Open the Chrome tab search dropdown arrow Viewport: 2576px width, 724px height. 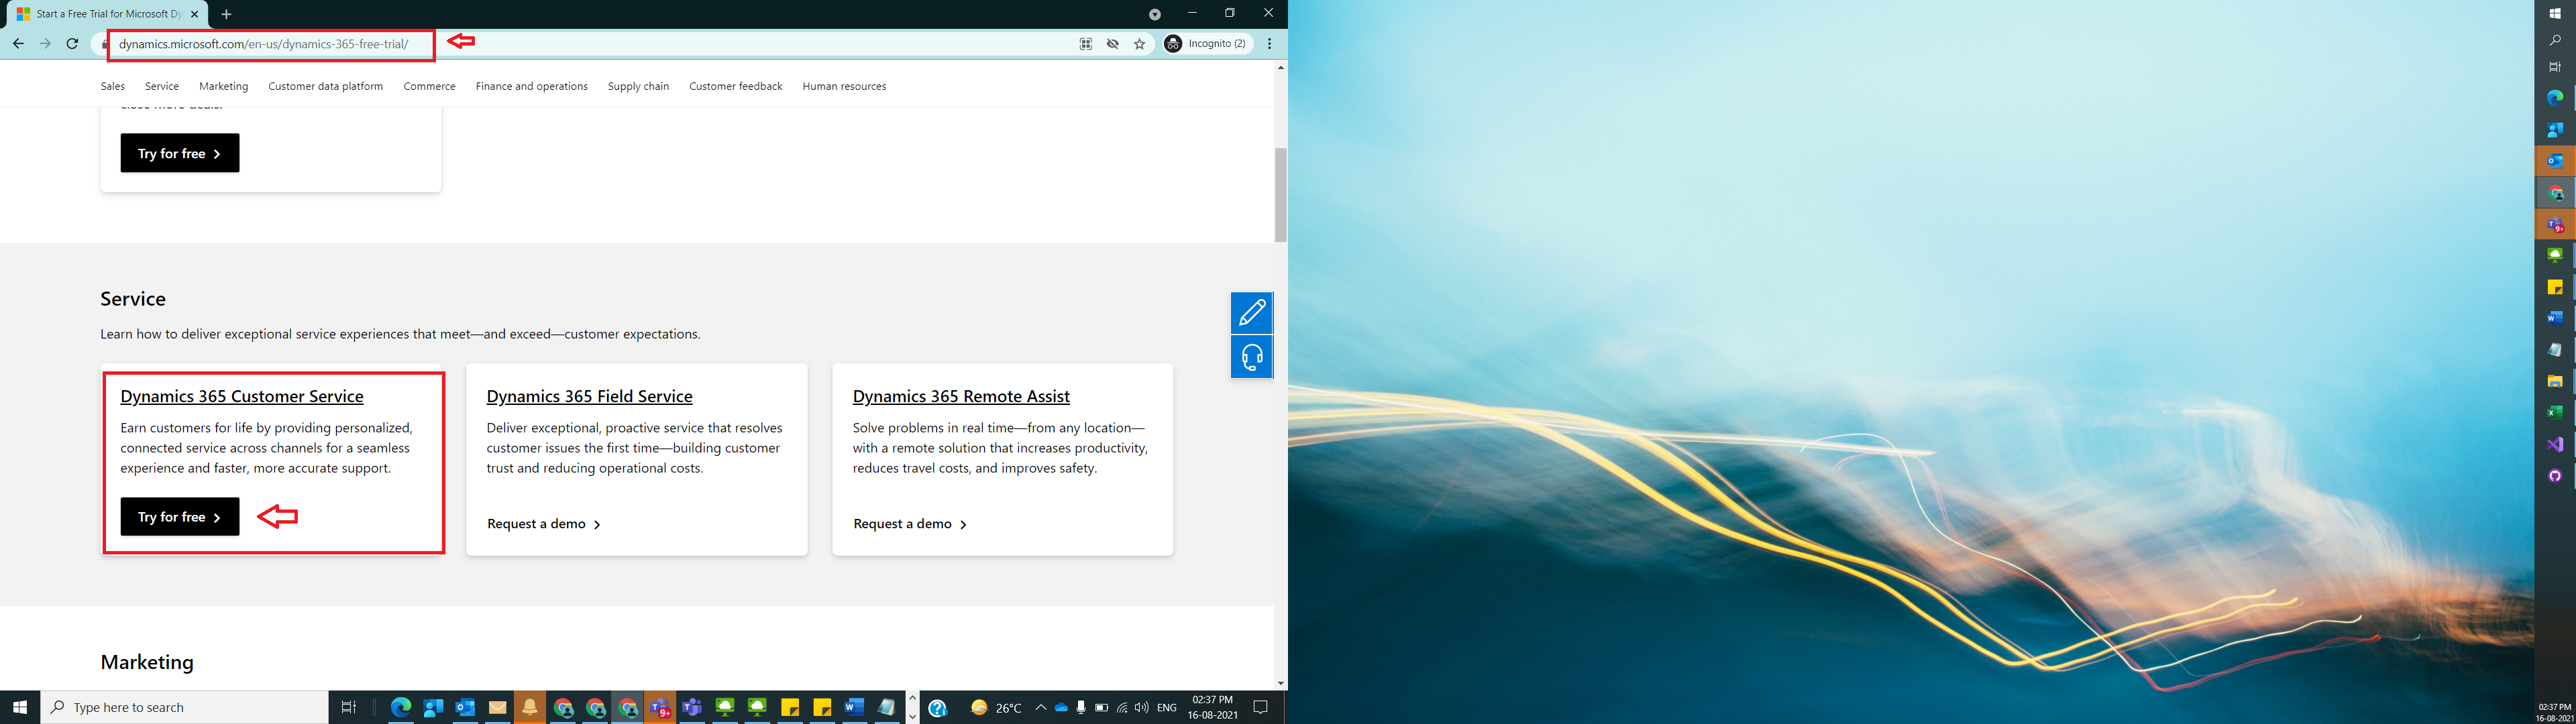pos(1154,14)
